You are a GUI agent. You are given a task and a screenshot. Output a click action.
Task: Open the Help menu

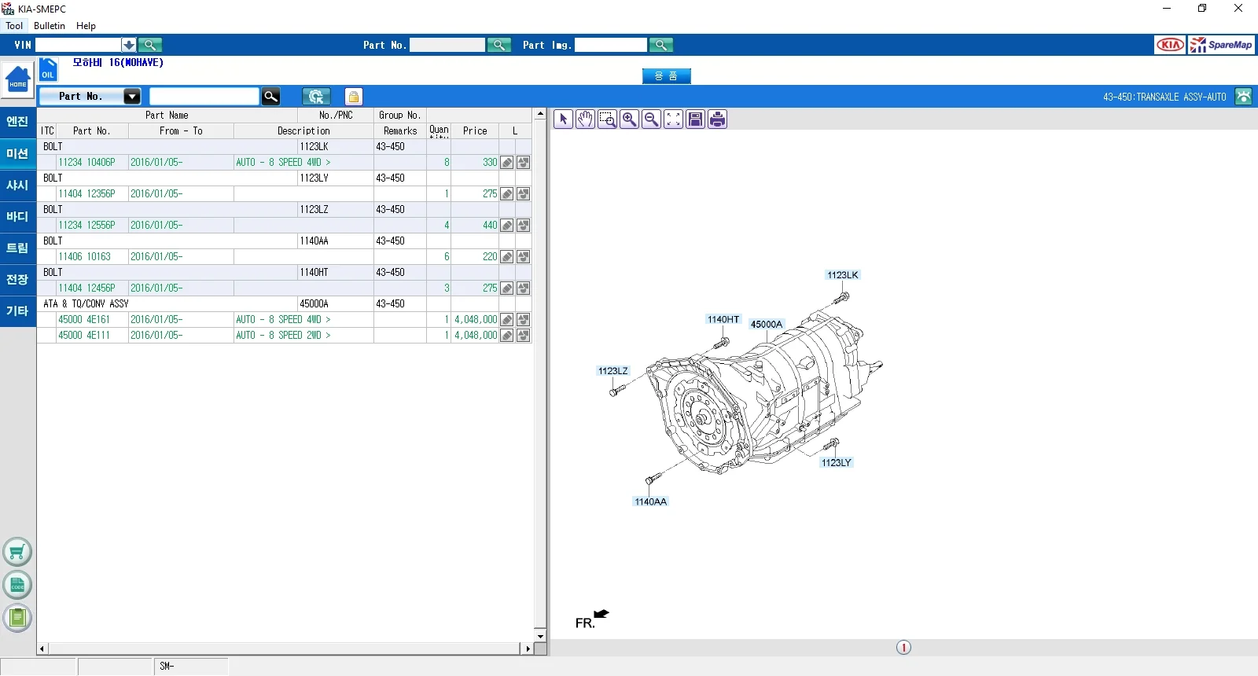86,26
